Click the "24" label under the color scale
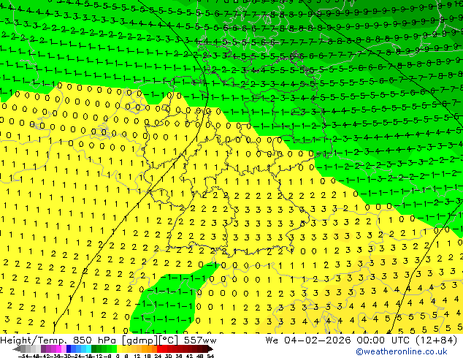Viewport: 463px width, 358px height. 158,357
